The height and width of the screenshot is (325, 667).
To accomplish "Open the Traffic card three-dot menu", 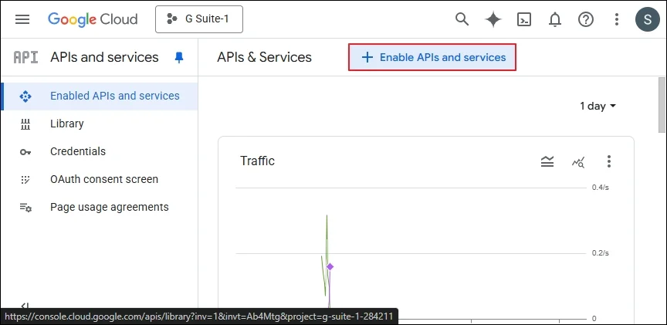I will tap(609, 161).
